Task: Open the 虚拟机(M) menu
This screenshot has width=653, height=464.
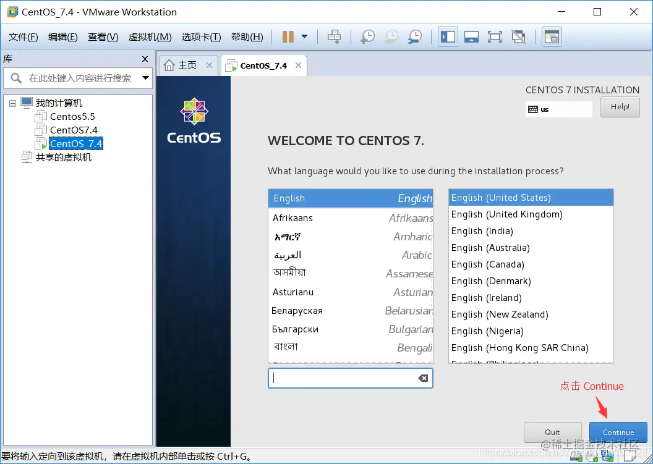Action: pos(150,37)
